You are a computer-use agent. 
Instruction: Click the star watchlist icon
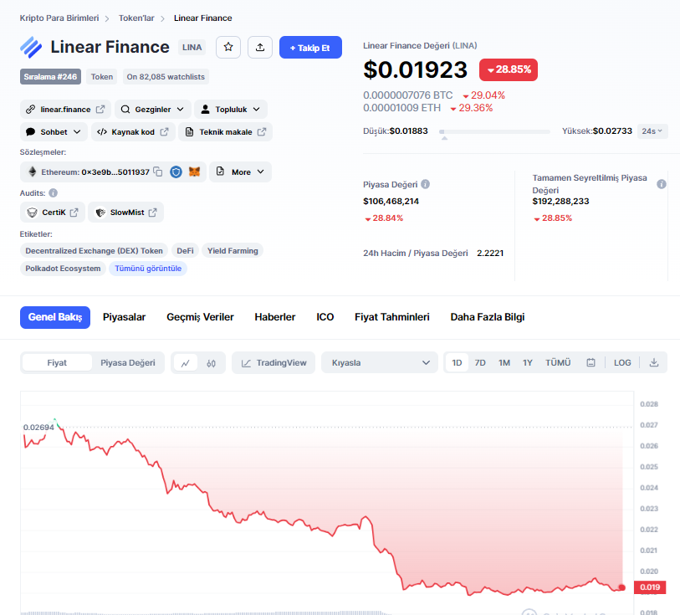click(228, 48)
